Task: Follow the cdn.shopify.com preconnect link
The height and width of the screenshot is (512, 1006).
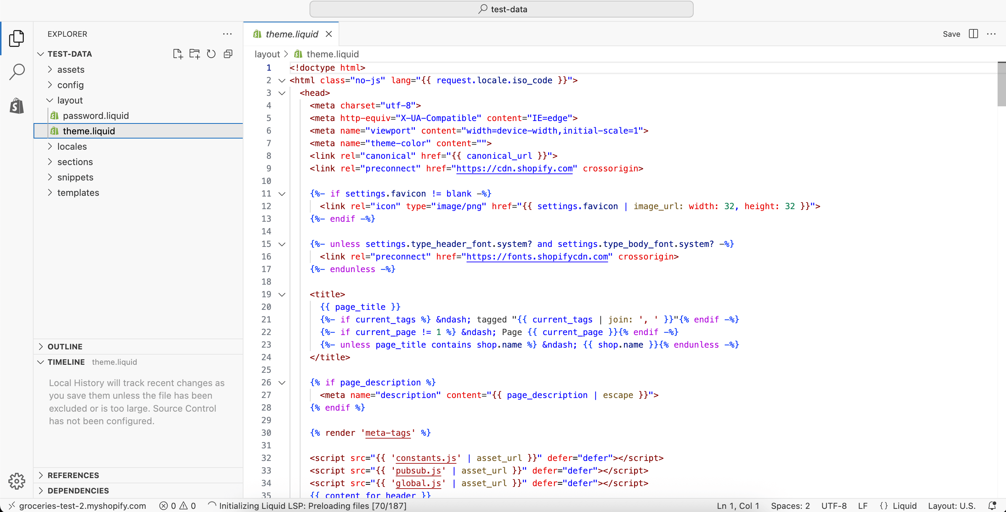Action: tap(514, 168)
